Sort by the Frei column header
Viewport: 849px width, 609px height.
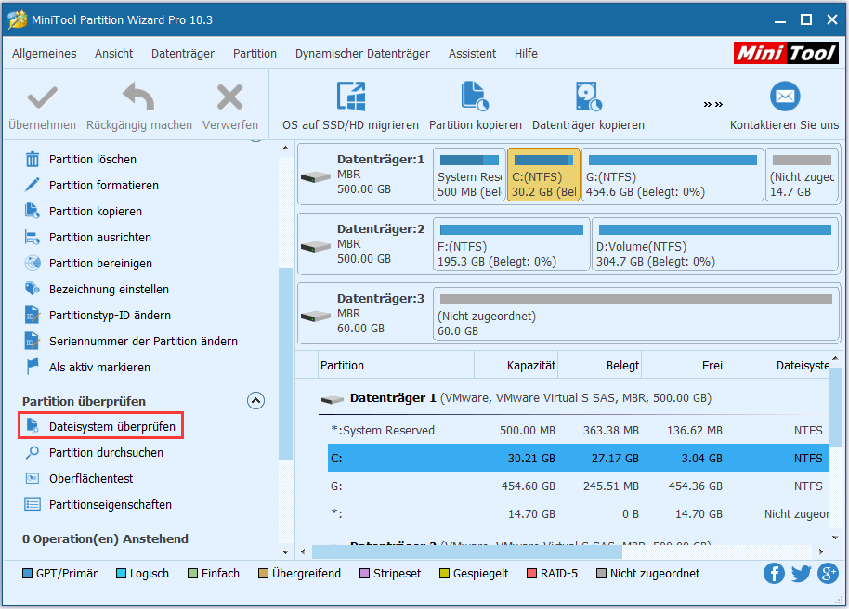[x=684, y=366]
